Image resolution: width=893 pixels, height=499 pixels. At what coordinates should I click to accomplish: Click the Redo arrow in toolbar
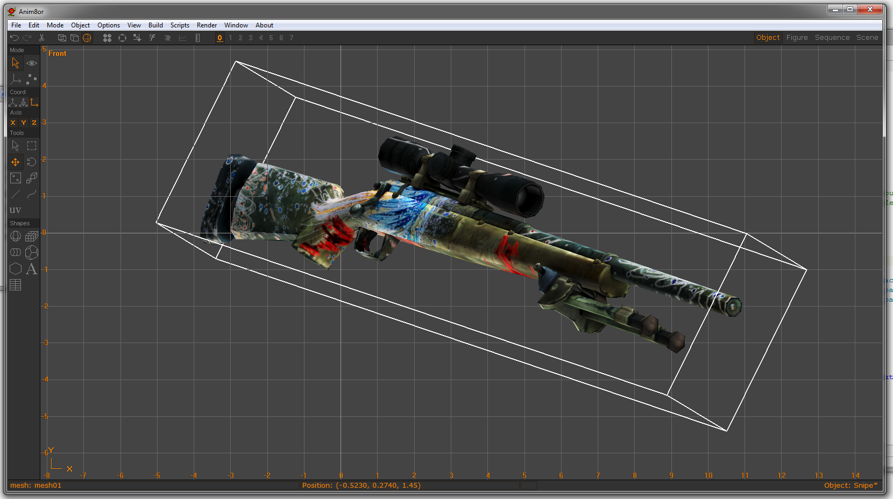pos(27,38)
